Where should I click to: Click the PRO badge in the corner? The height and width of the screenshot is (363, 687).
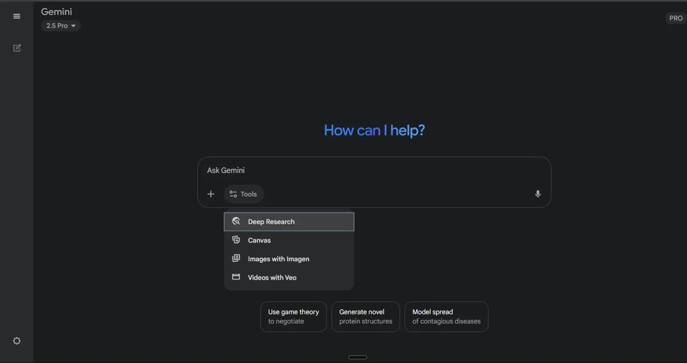[x=675, y=18]
